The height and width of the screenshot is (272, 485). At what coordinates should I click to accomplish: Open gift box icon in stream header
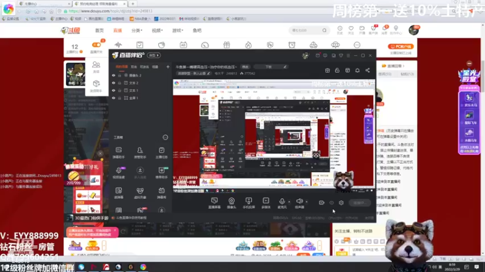point(327,70)
